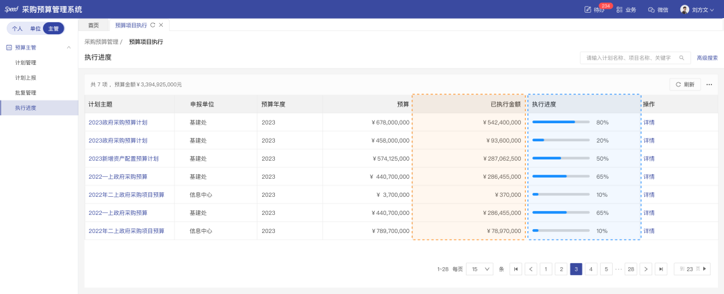Click the 申报单位 column header
This screenshot has height=294, width=724.
point(216,104)
